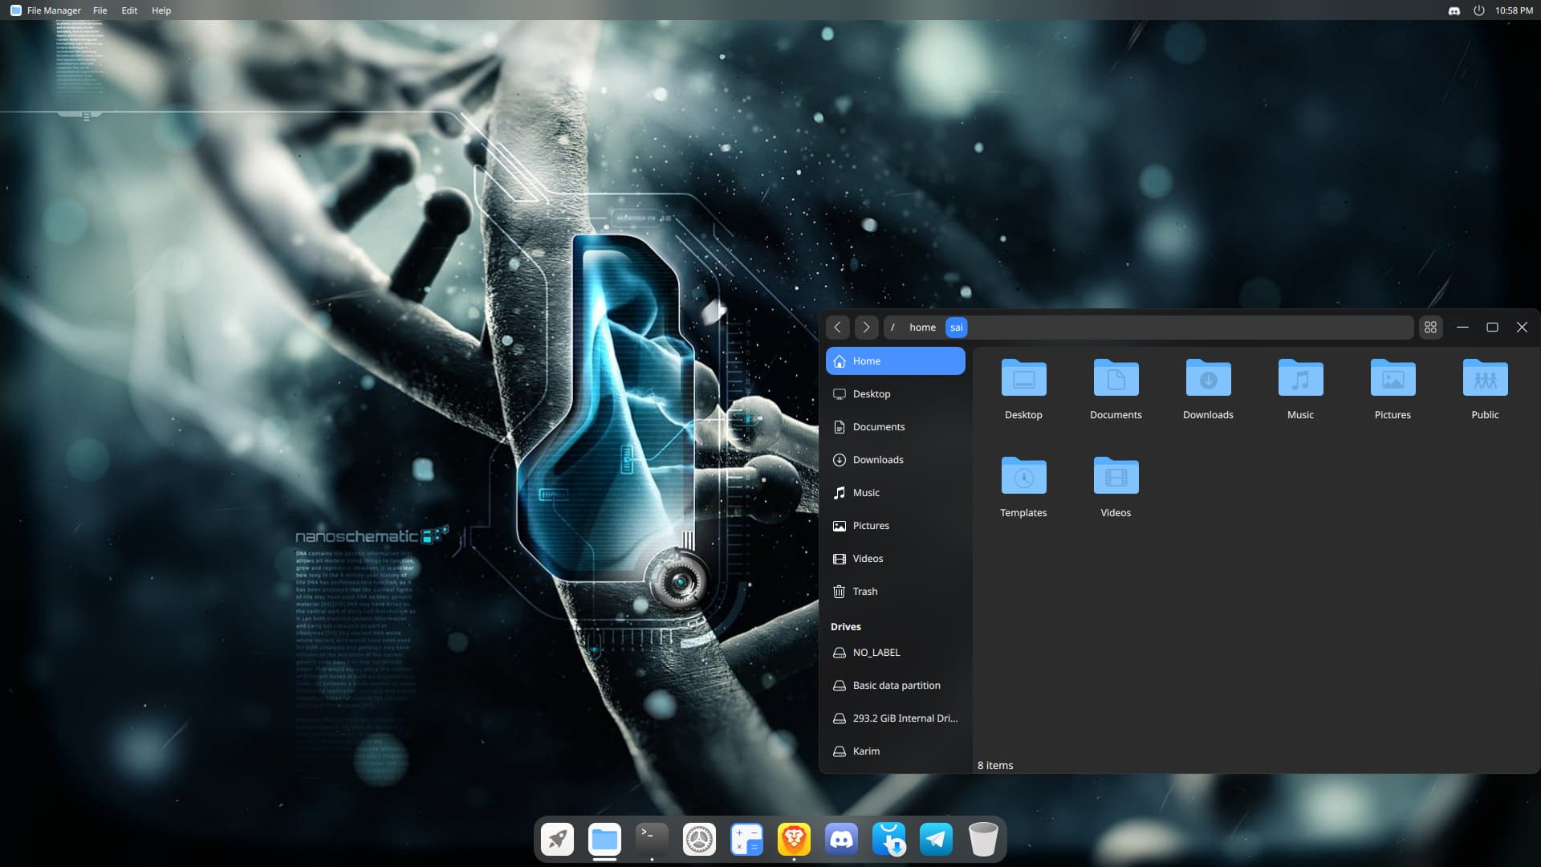Open the Documents folder icon in file grid
This screenshot has width=1541, height=867.
coord(1116,377)
